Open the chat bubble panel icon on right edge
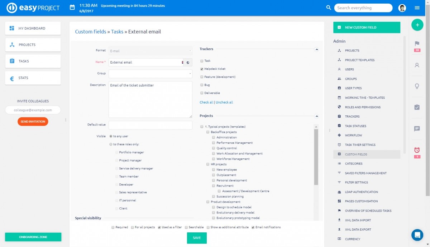 coord(417,129)
